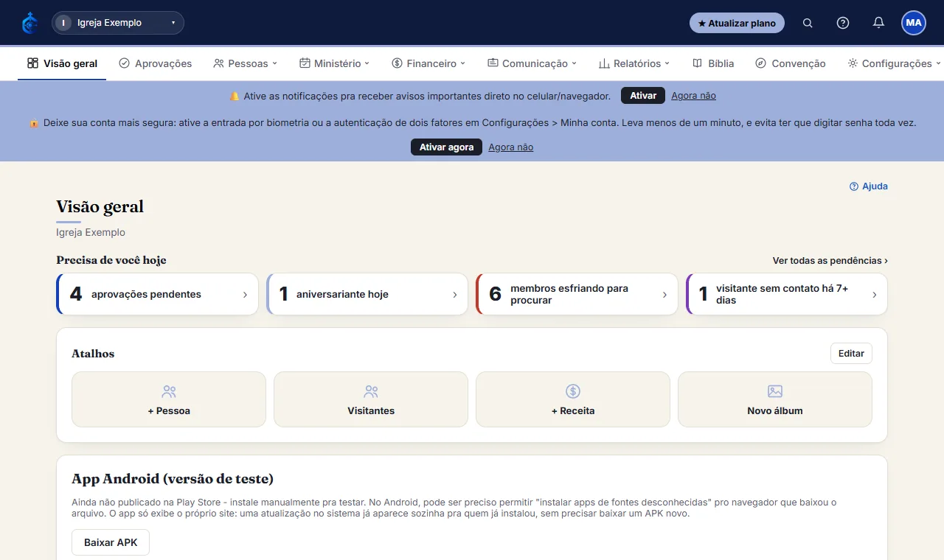Open the notifications bell icon
The width and height of the screenshot is (944, 560).
tap(878, 23)
